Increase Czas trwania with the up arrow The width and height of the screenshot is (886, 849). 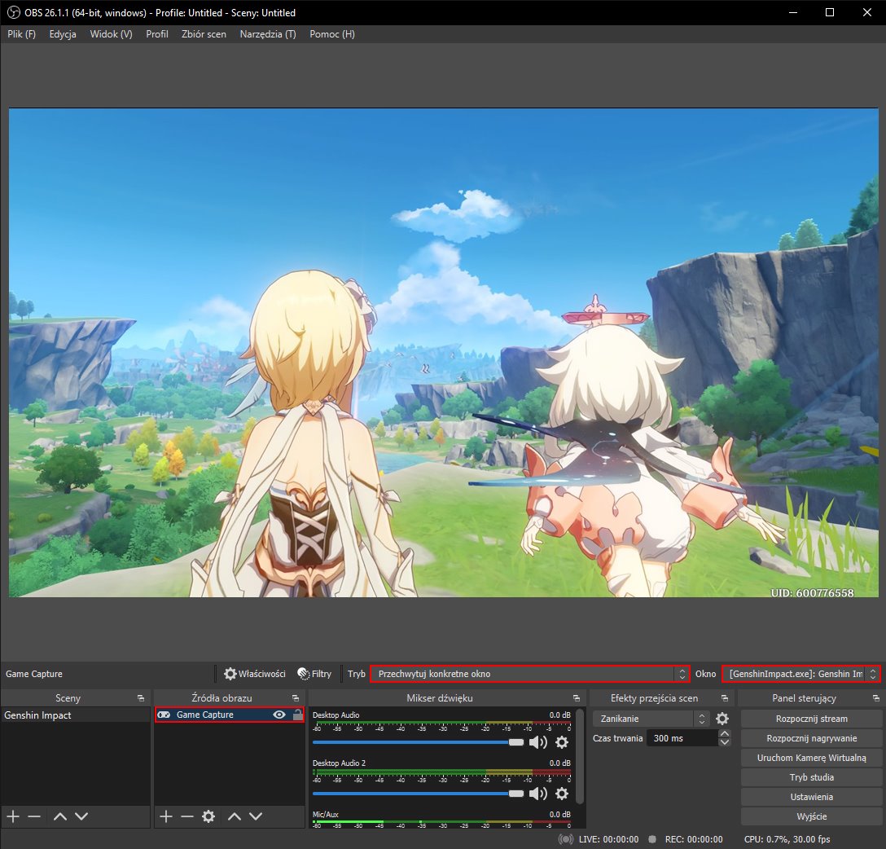[725, 733]
